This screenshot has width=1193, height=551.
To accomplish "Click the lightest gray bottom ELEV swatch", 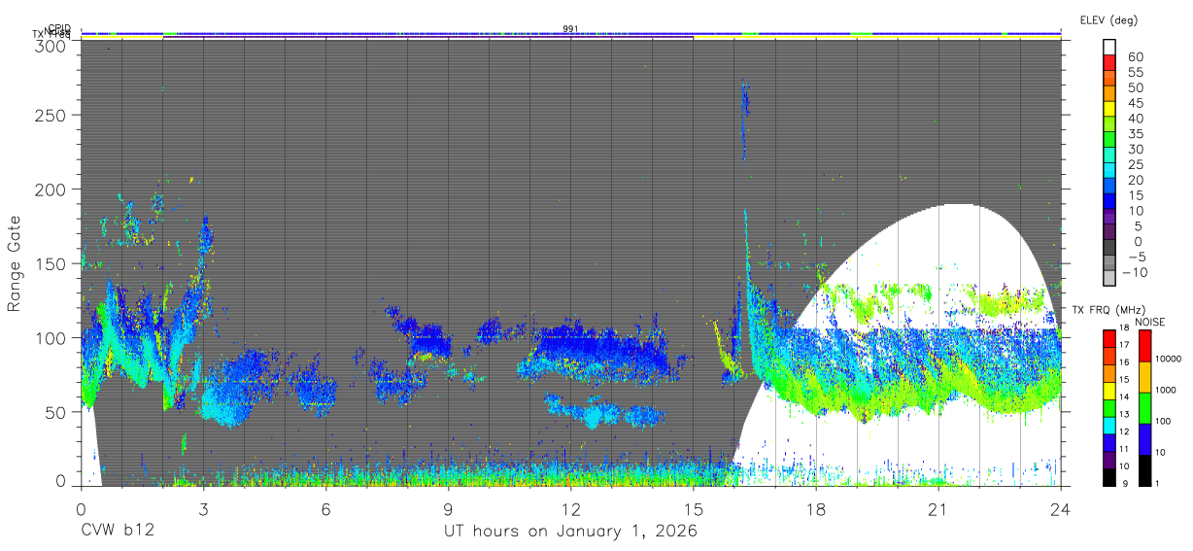I will (x=1109, y=279).
